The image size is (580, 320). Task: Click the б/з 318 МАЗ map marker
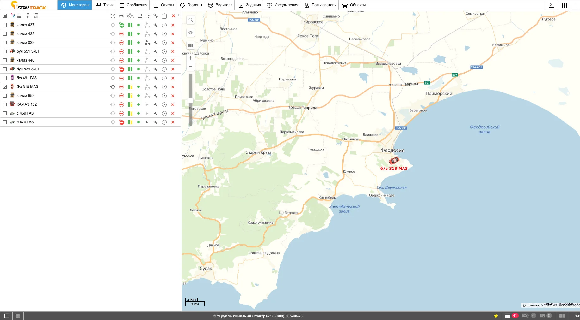(x=394, y=161)
